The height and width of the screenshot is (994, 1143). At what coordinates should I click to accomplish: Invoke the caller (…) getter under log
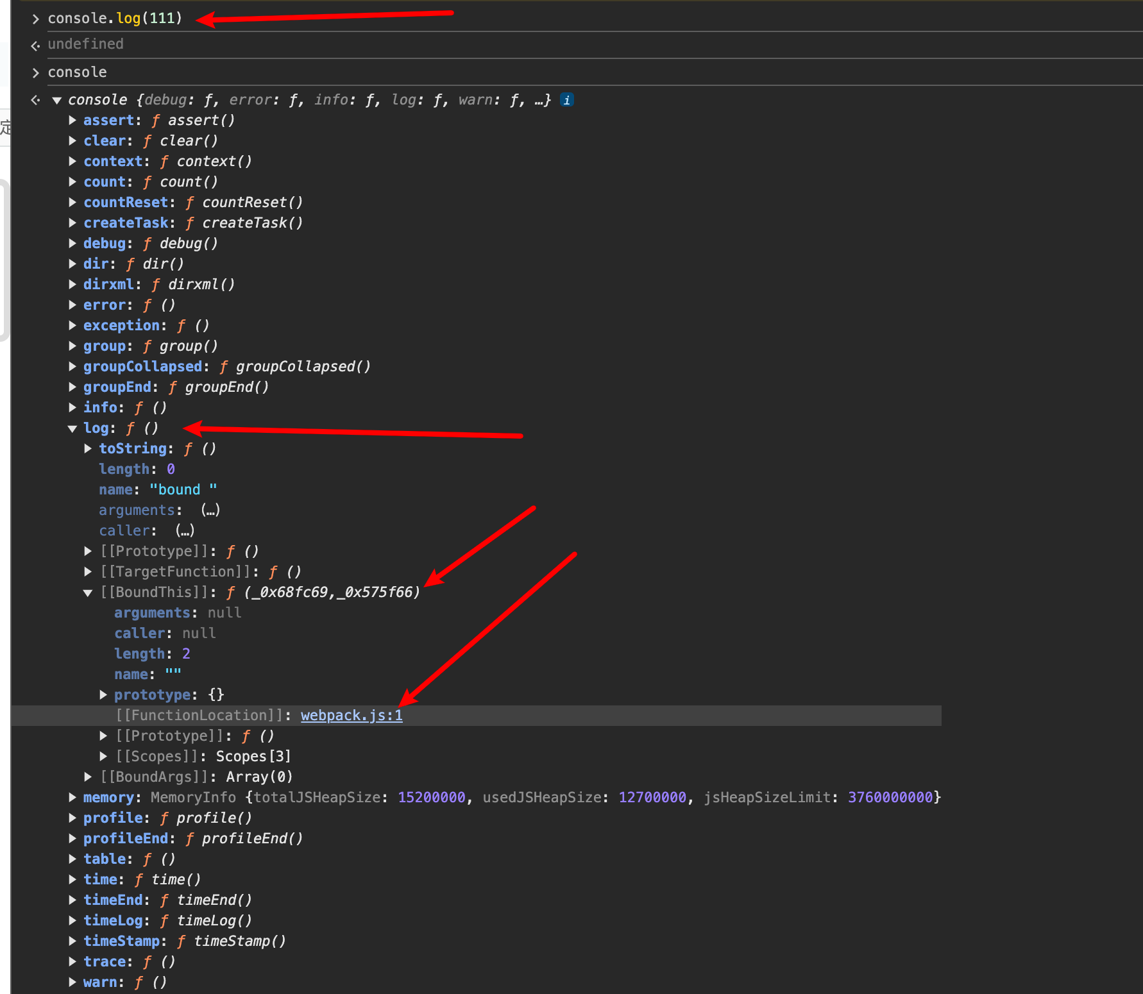[185, 530]
